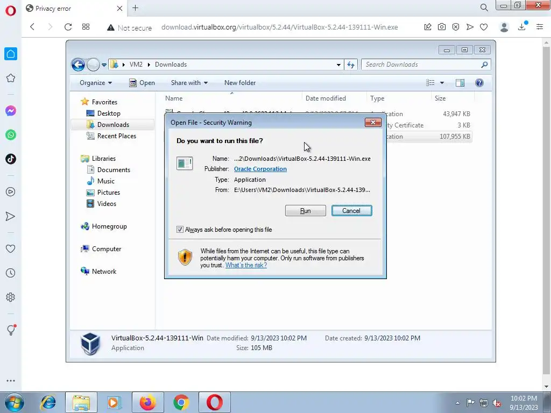Launch Messenger from Opera sidebar

pos(11,111)
